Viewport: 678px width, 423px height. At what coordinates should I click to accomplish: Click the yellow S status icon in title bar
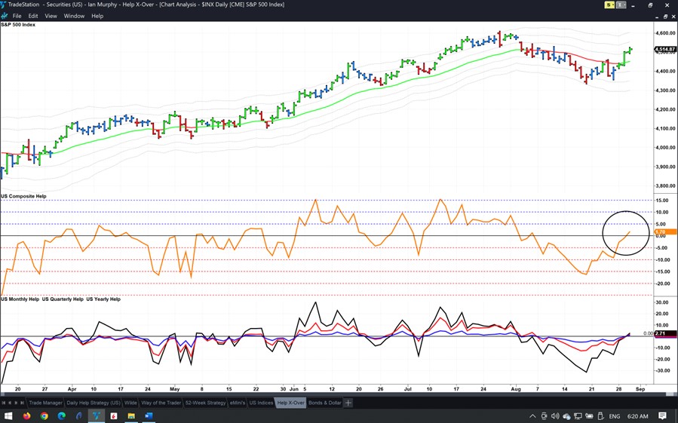point(609,5)
